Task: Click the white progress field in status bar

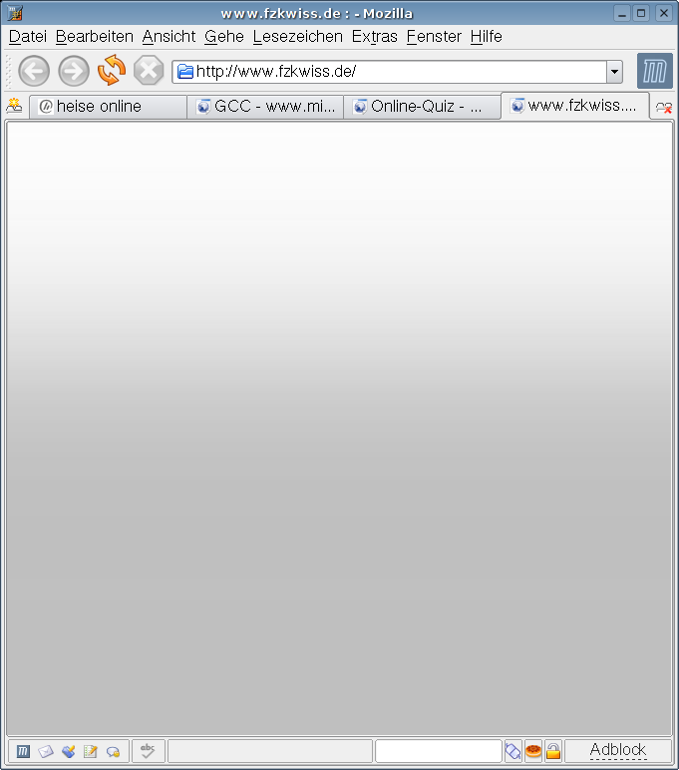Action: [439, 751]
